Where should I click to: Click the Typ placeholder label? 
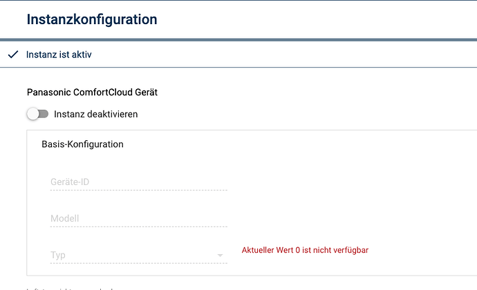point(58,255)
